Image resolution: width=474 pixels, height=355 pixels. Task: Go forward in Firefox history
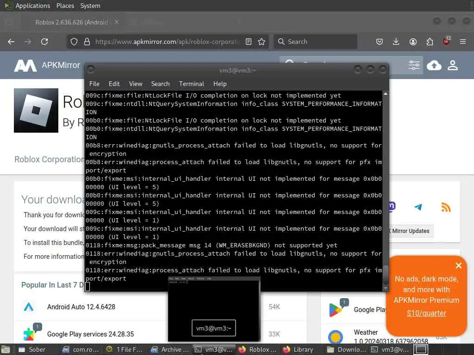pos(28,42)
